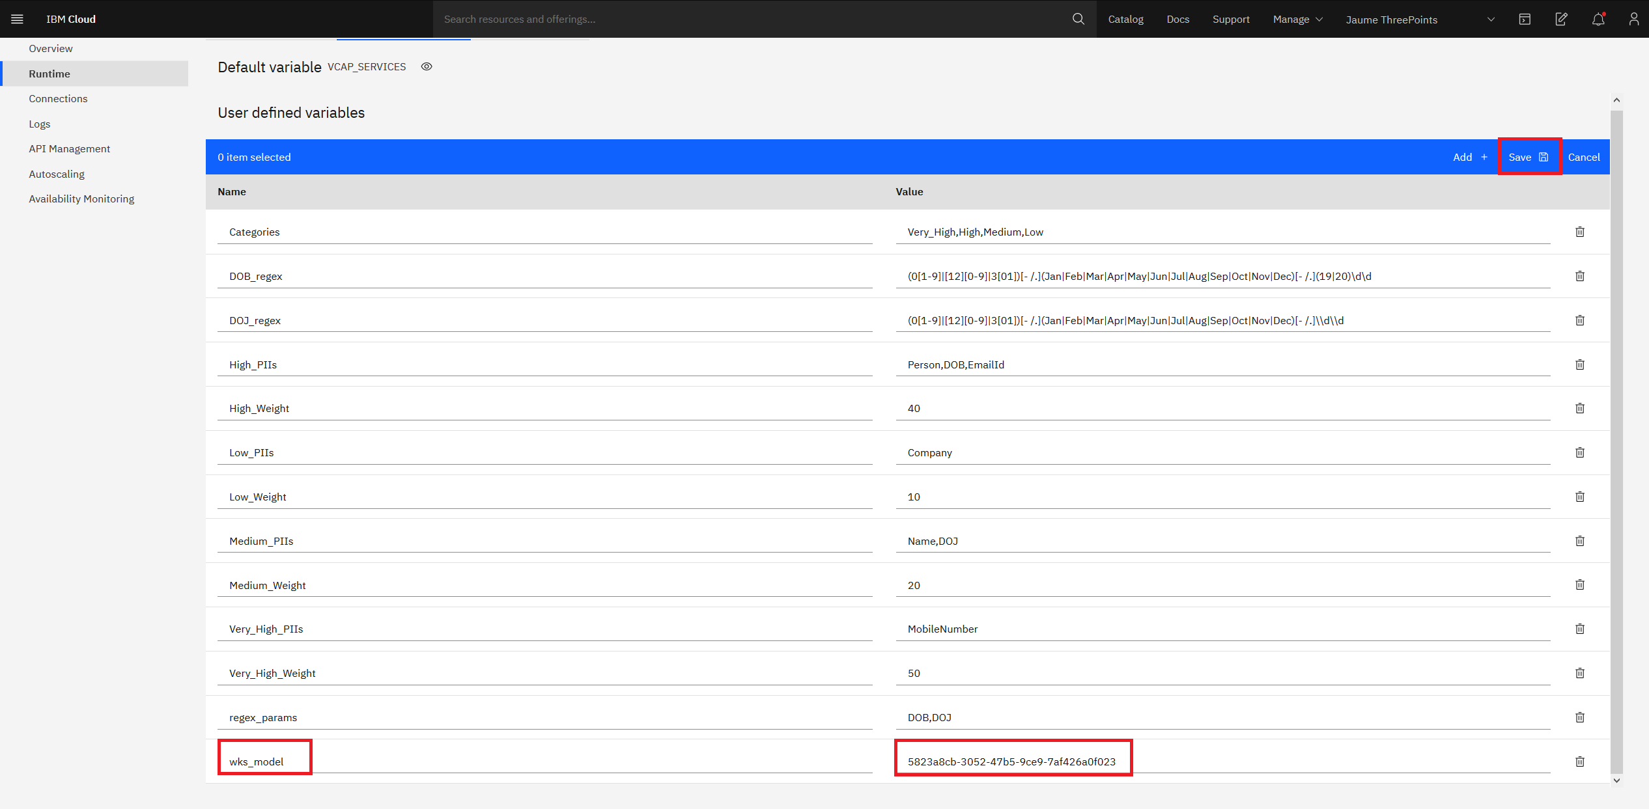Screen dimensions: 1649x809
Task: Open the hamburger navigation menu
Action: pos(18,19)
